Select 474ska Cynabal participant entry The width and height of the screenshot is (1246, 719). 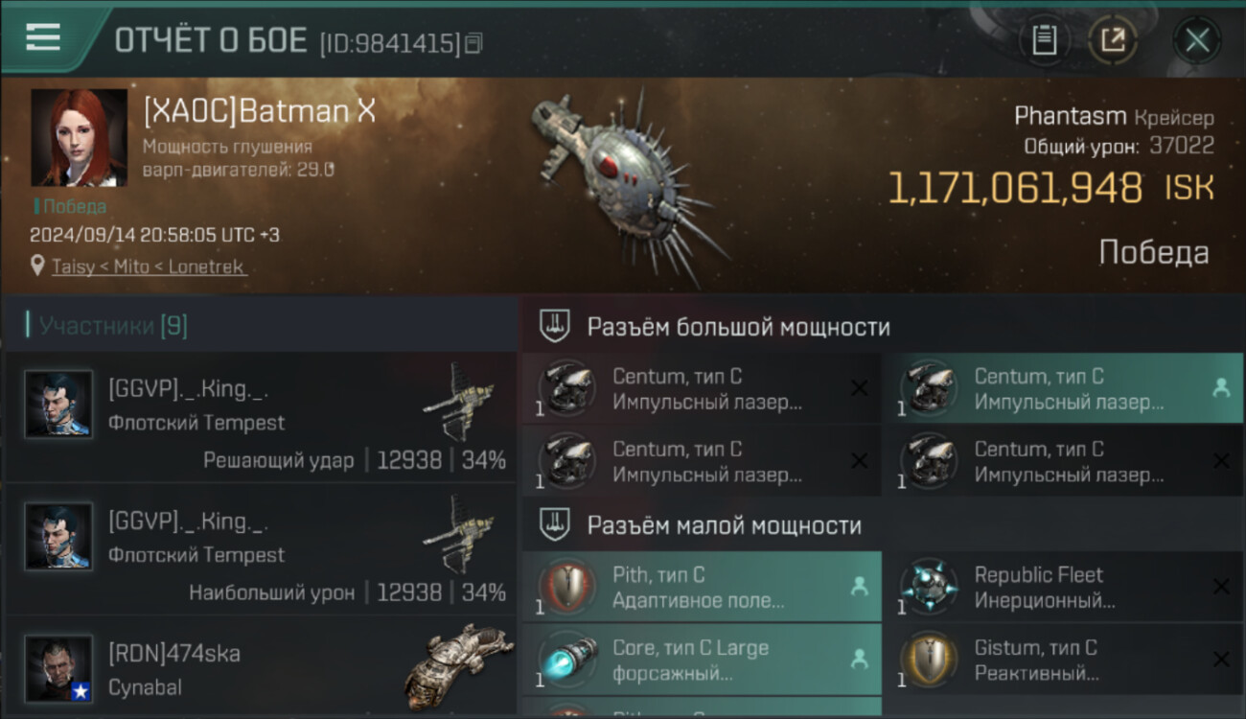[261, 667]
